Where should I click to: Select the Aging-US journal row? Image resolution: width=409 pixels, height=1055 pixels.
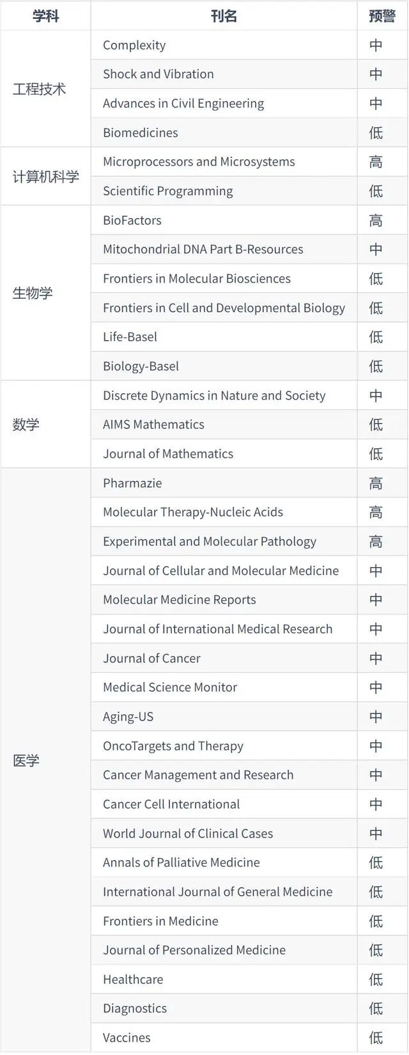click(128, 717)
